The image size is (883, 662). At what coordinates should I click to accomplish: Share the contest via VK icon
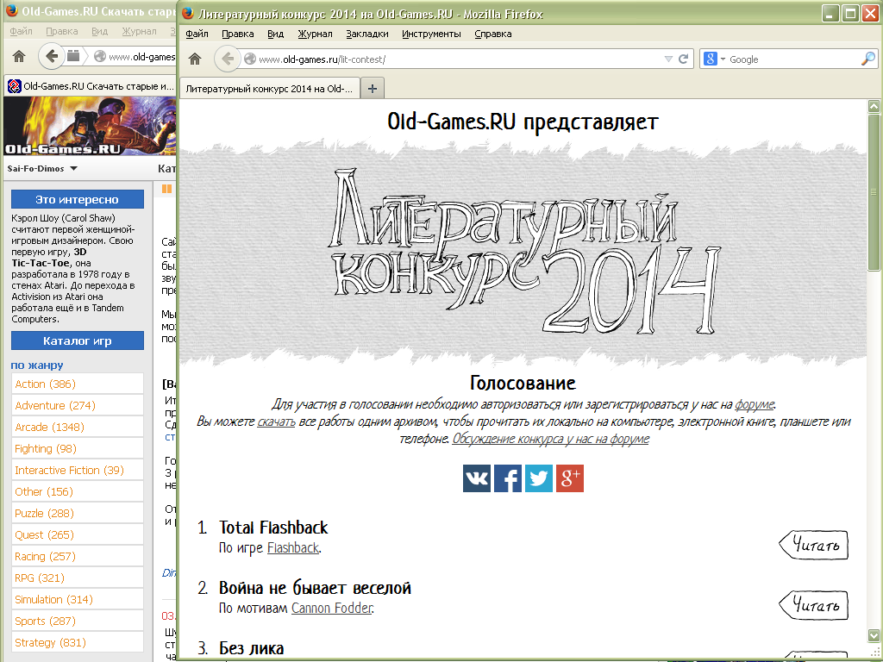tap(476, 478)
